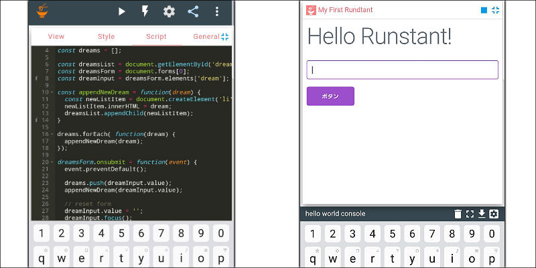Tap key w on right keyboard

click(x=332, y=257)
